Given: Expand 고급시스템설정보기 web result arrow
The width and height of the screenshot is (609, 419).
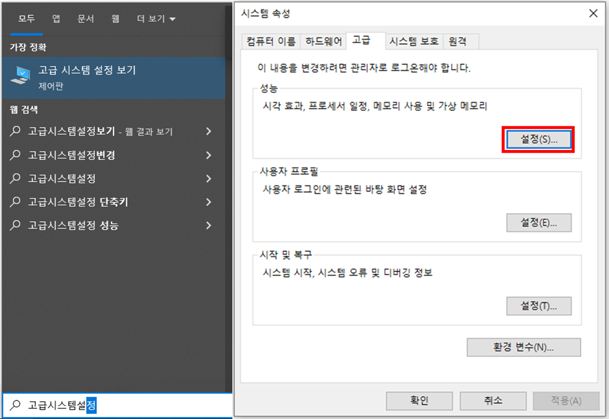Looking at the screenshot, I should click(209, 131).
